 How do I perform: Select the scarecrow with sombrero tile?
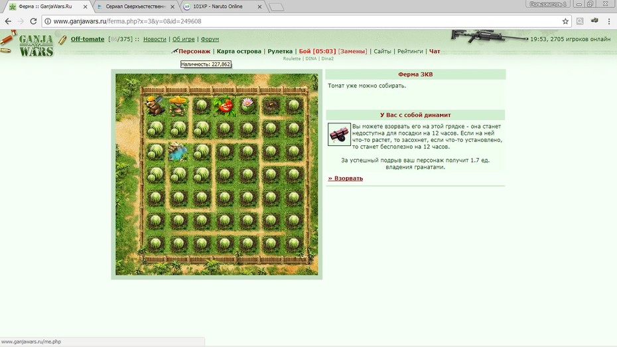[178, 105]
